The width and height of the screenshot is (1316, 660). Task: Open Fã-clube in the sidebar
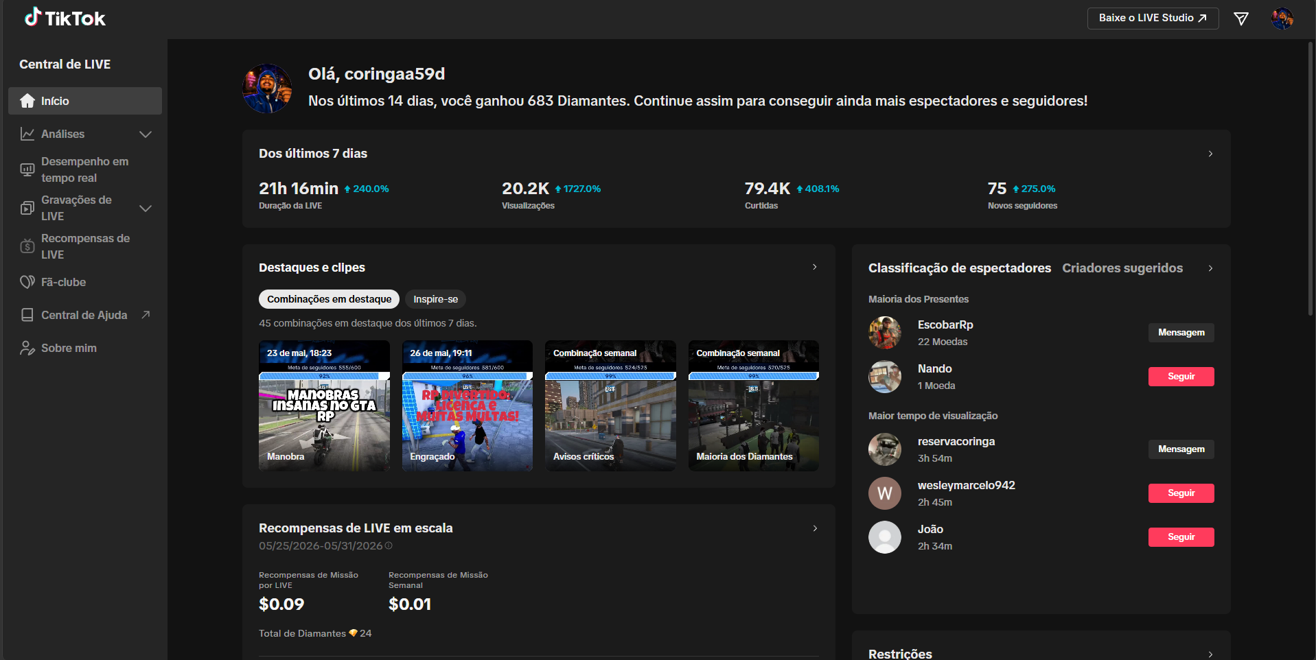pyautogui.click(x=85, y=282)
